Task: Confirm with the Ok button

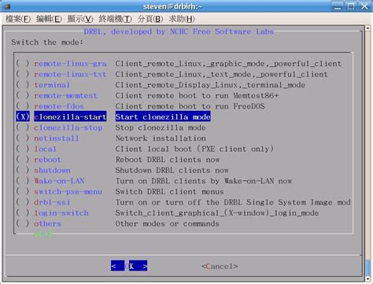Action: point(129,266)
